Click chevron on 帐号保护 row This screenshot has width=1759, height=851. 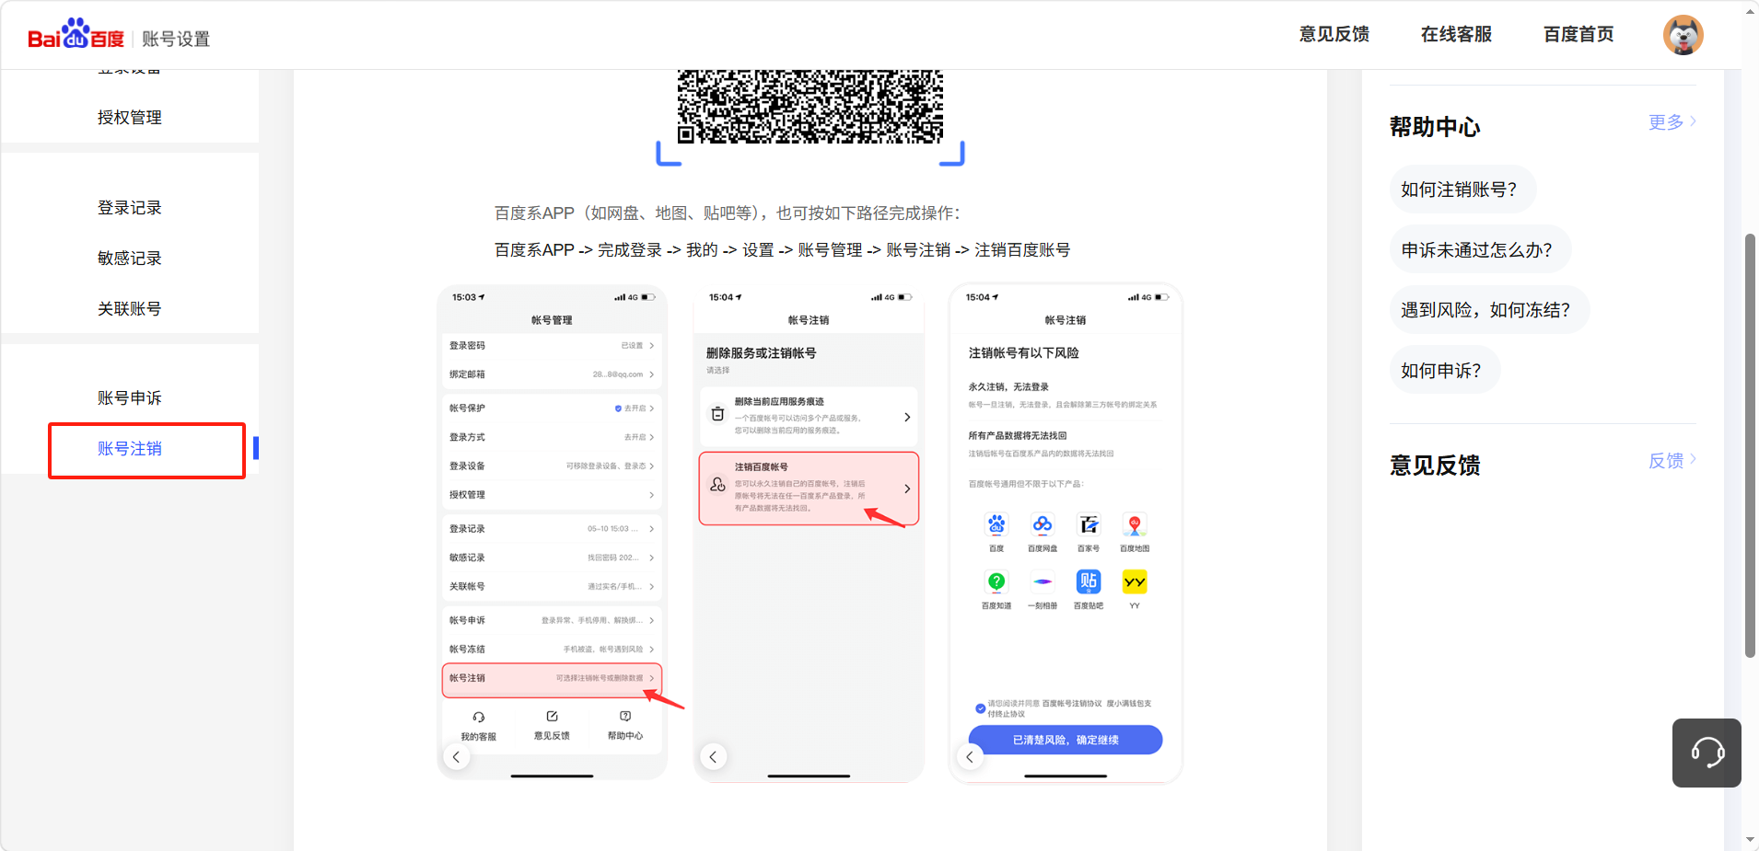(x=652, y=408)
